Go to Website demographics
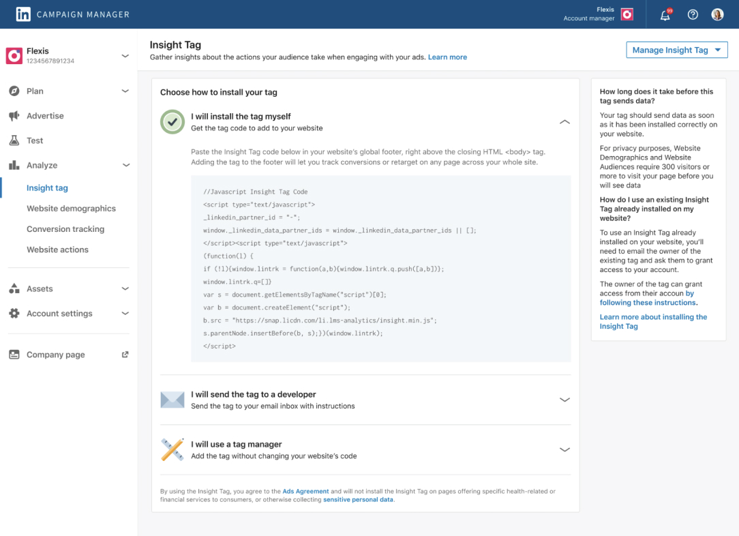Image resolution: width=739 pixels, height=536 pixels. [71, 209]
